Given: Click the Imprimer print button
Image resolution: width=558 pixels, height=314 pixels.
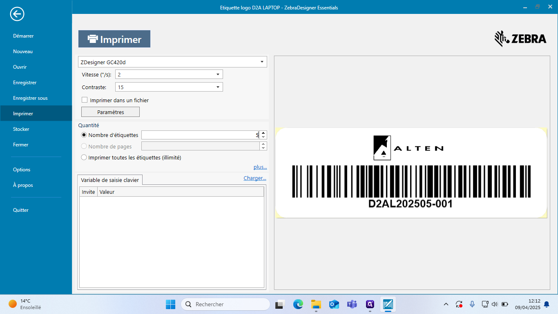Looking at the screenshot, I should [x=114, y=39].
